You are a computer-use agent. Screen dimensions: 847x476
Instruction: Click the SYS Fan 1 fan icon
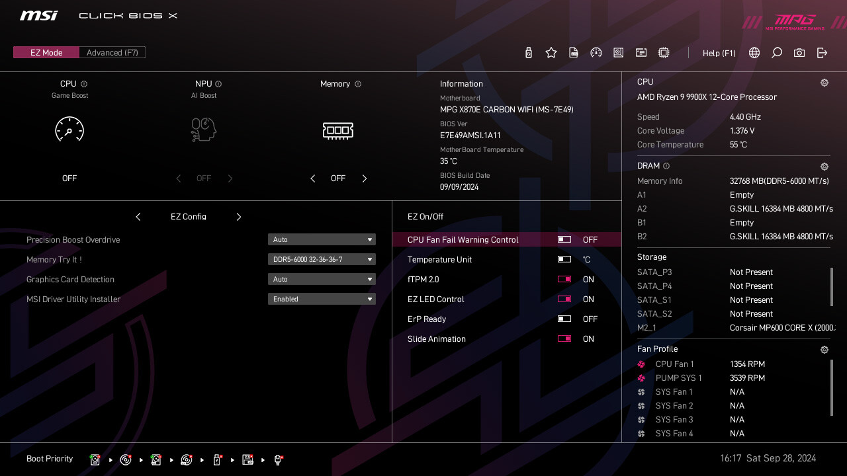click(641, 392)
